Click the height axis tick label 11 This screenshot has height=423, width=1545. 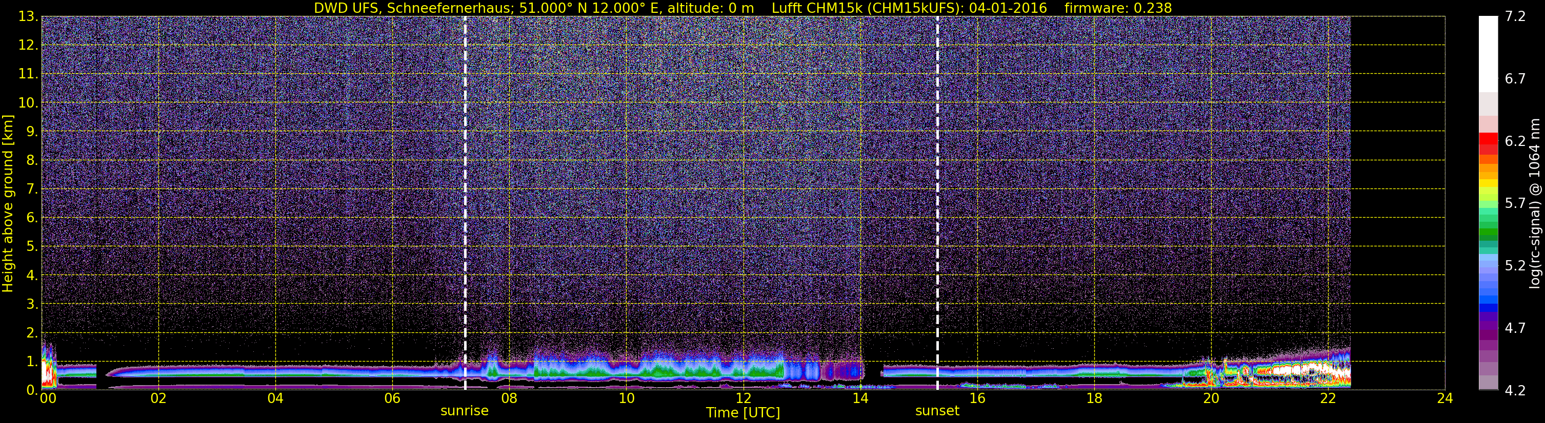click(x=27, y=74)
